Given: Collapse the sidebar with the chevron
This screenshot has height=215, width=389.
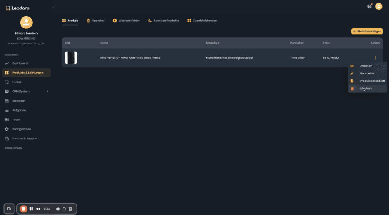Looking at the screenshot, I should pos(54,8).
